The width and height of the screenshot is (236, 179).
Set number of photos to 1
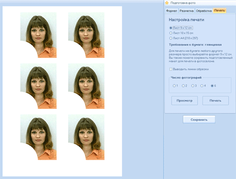[174, 86]
